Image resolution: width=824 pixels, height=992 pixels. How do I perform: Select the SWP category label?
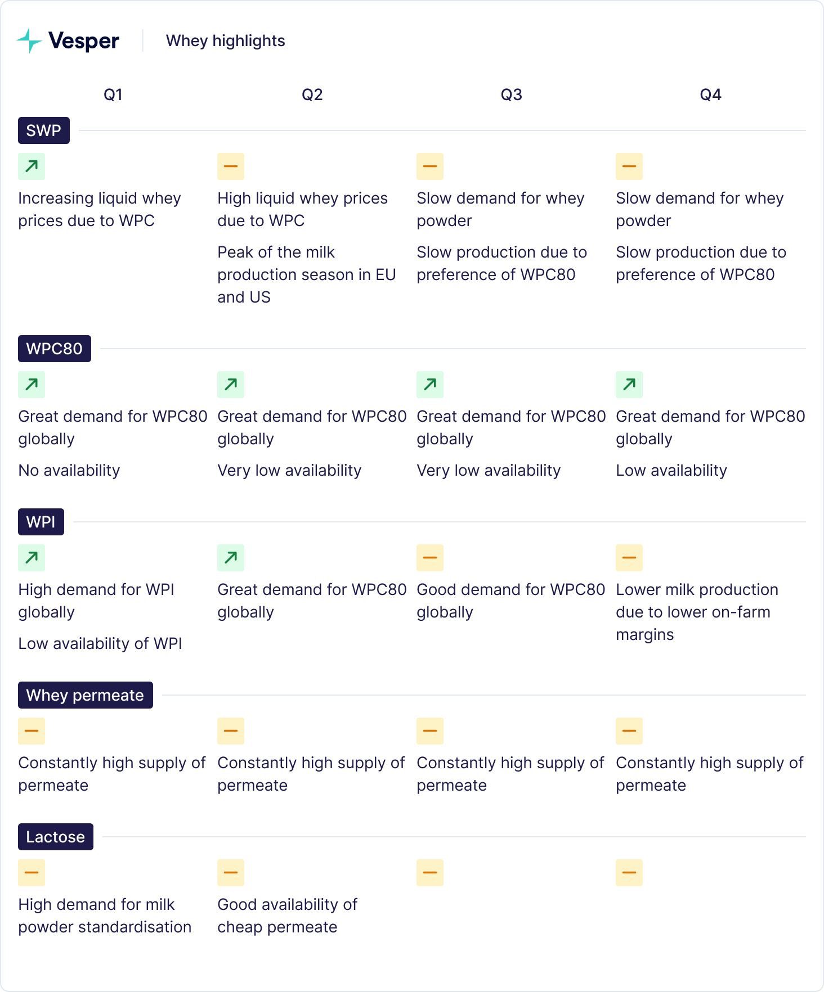[44, 130]
